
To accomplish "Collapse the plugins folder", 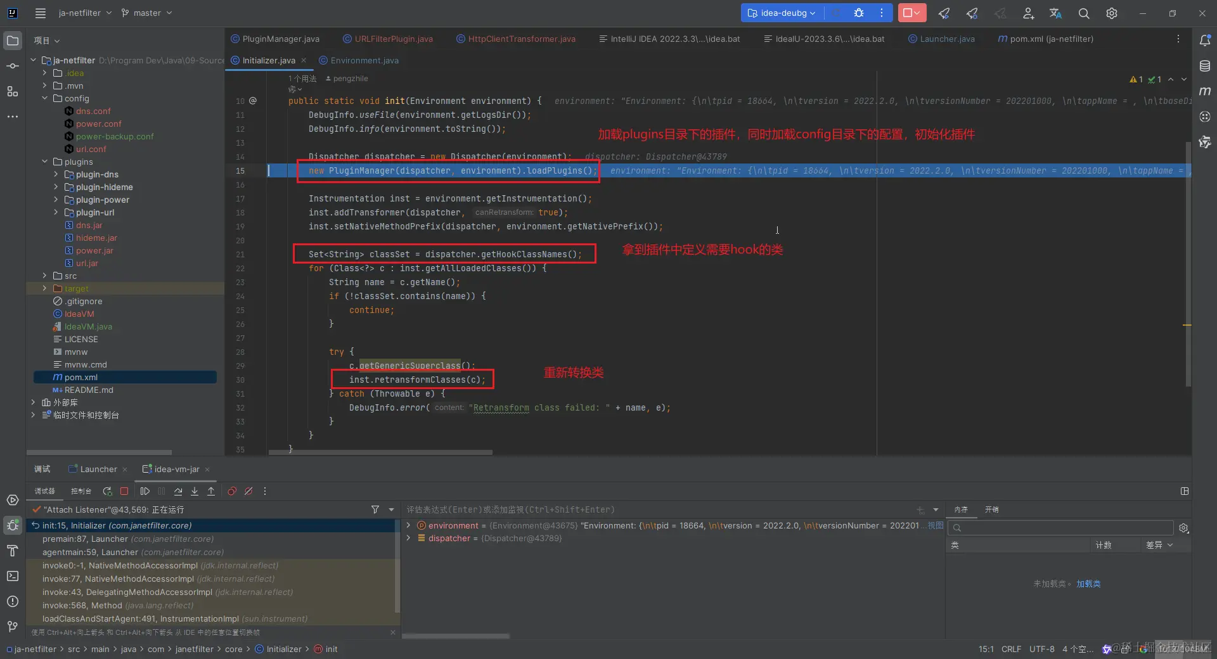I will (44, 162).
